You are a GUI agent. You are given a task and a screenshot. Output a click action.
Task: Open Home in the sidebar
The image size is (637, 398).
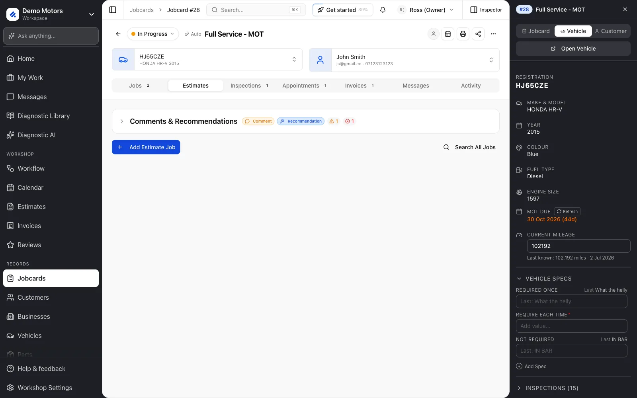(51, 59)
